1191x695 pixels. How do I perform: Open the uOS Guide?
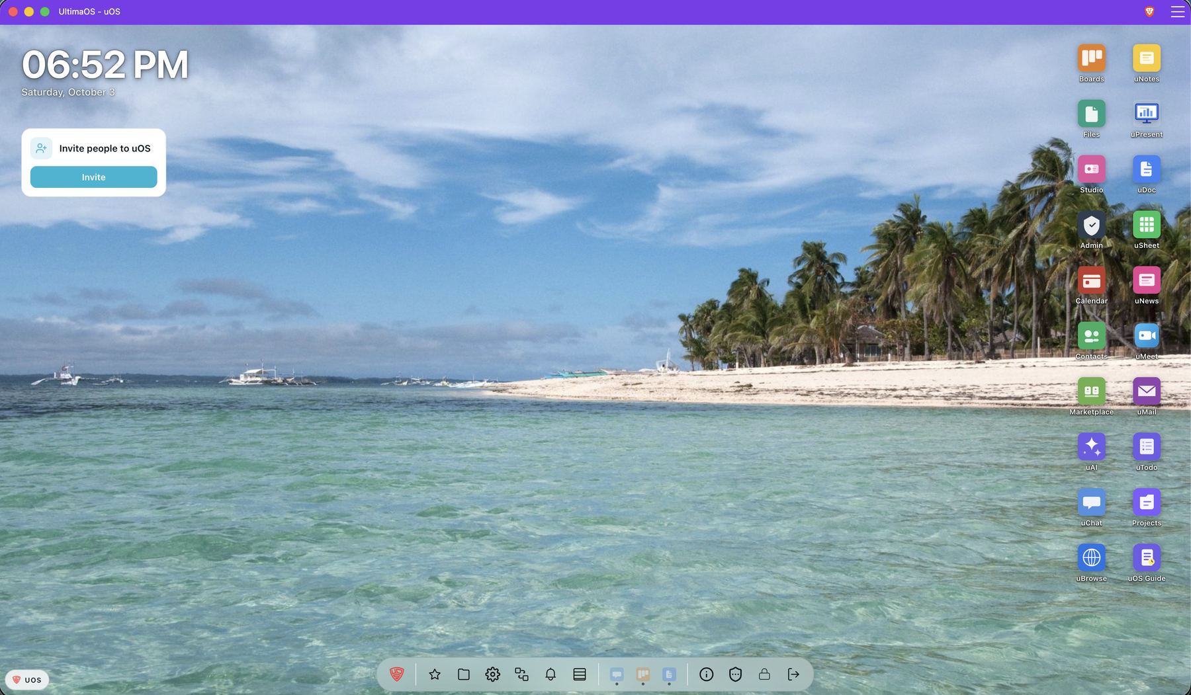[1146, 558]
